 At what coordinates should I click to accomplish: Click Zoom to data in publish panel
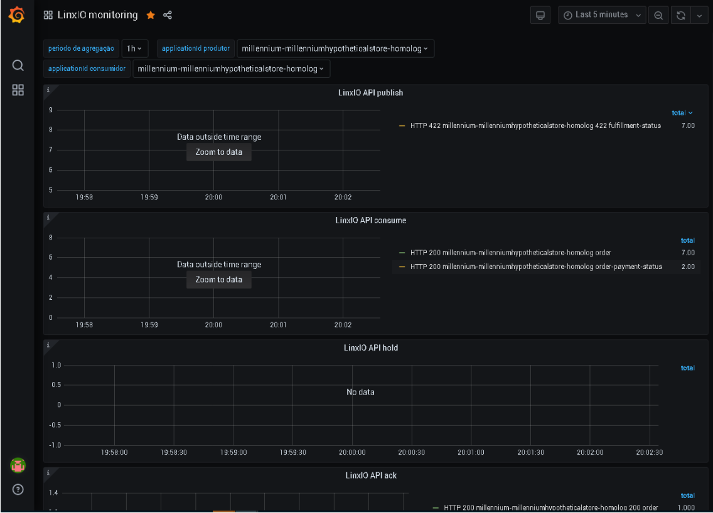click(218, 152)
